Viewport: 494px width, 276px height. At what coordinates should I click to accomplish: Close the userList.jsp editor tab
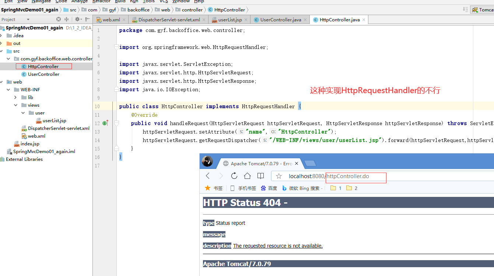coord(246,20)
